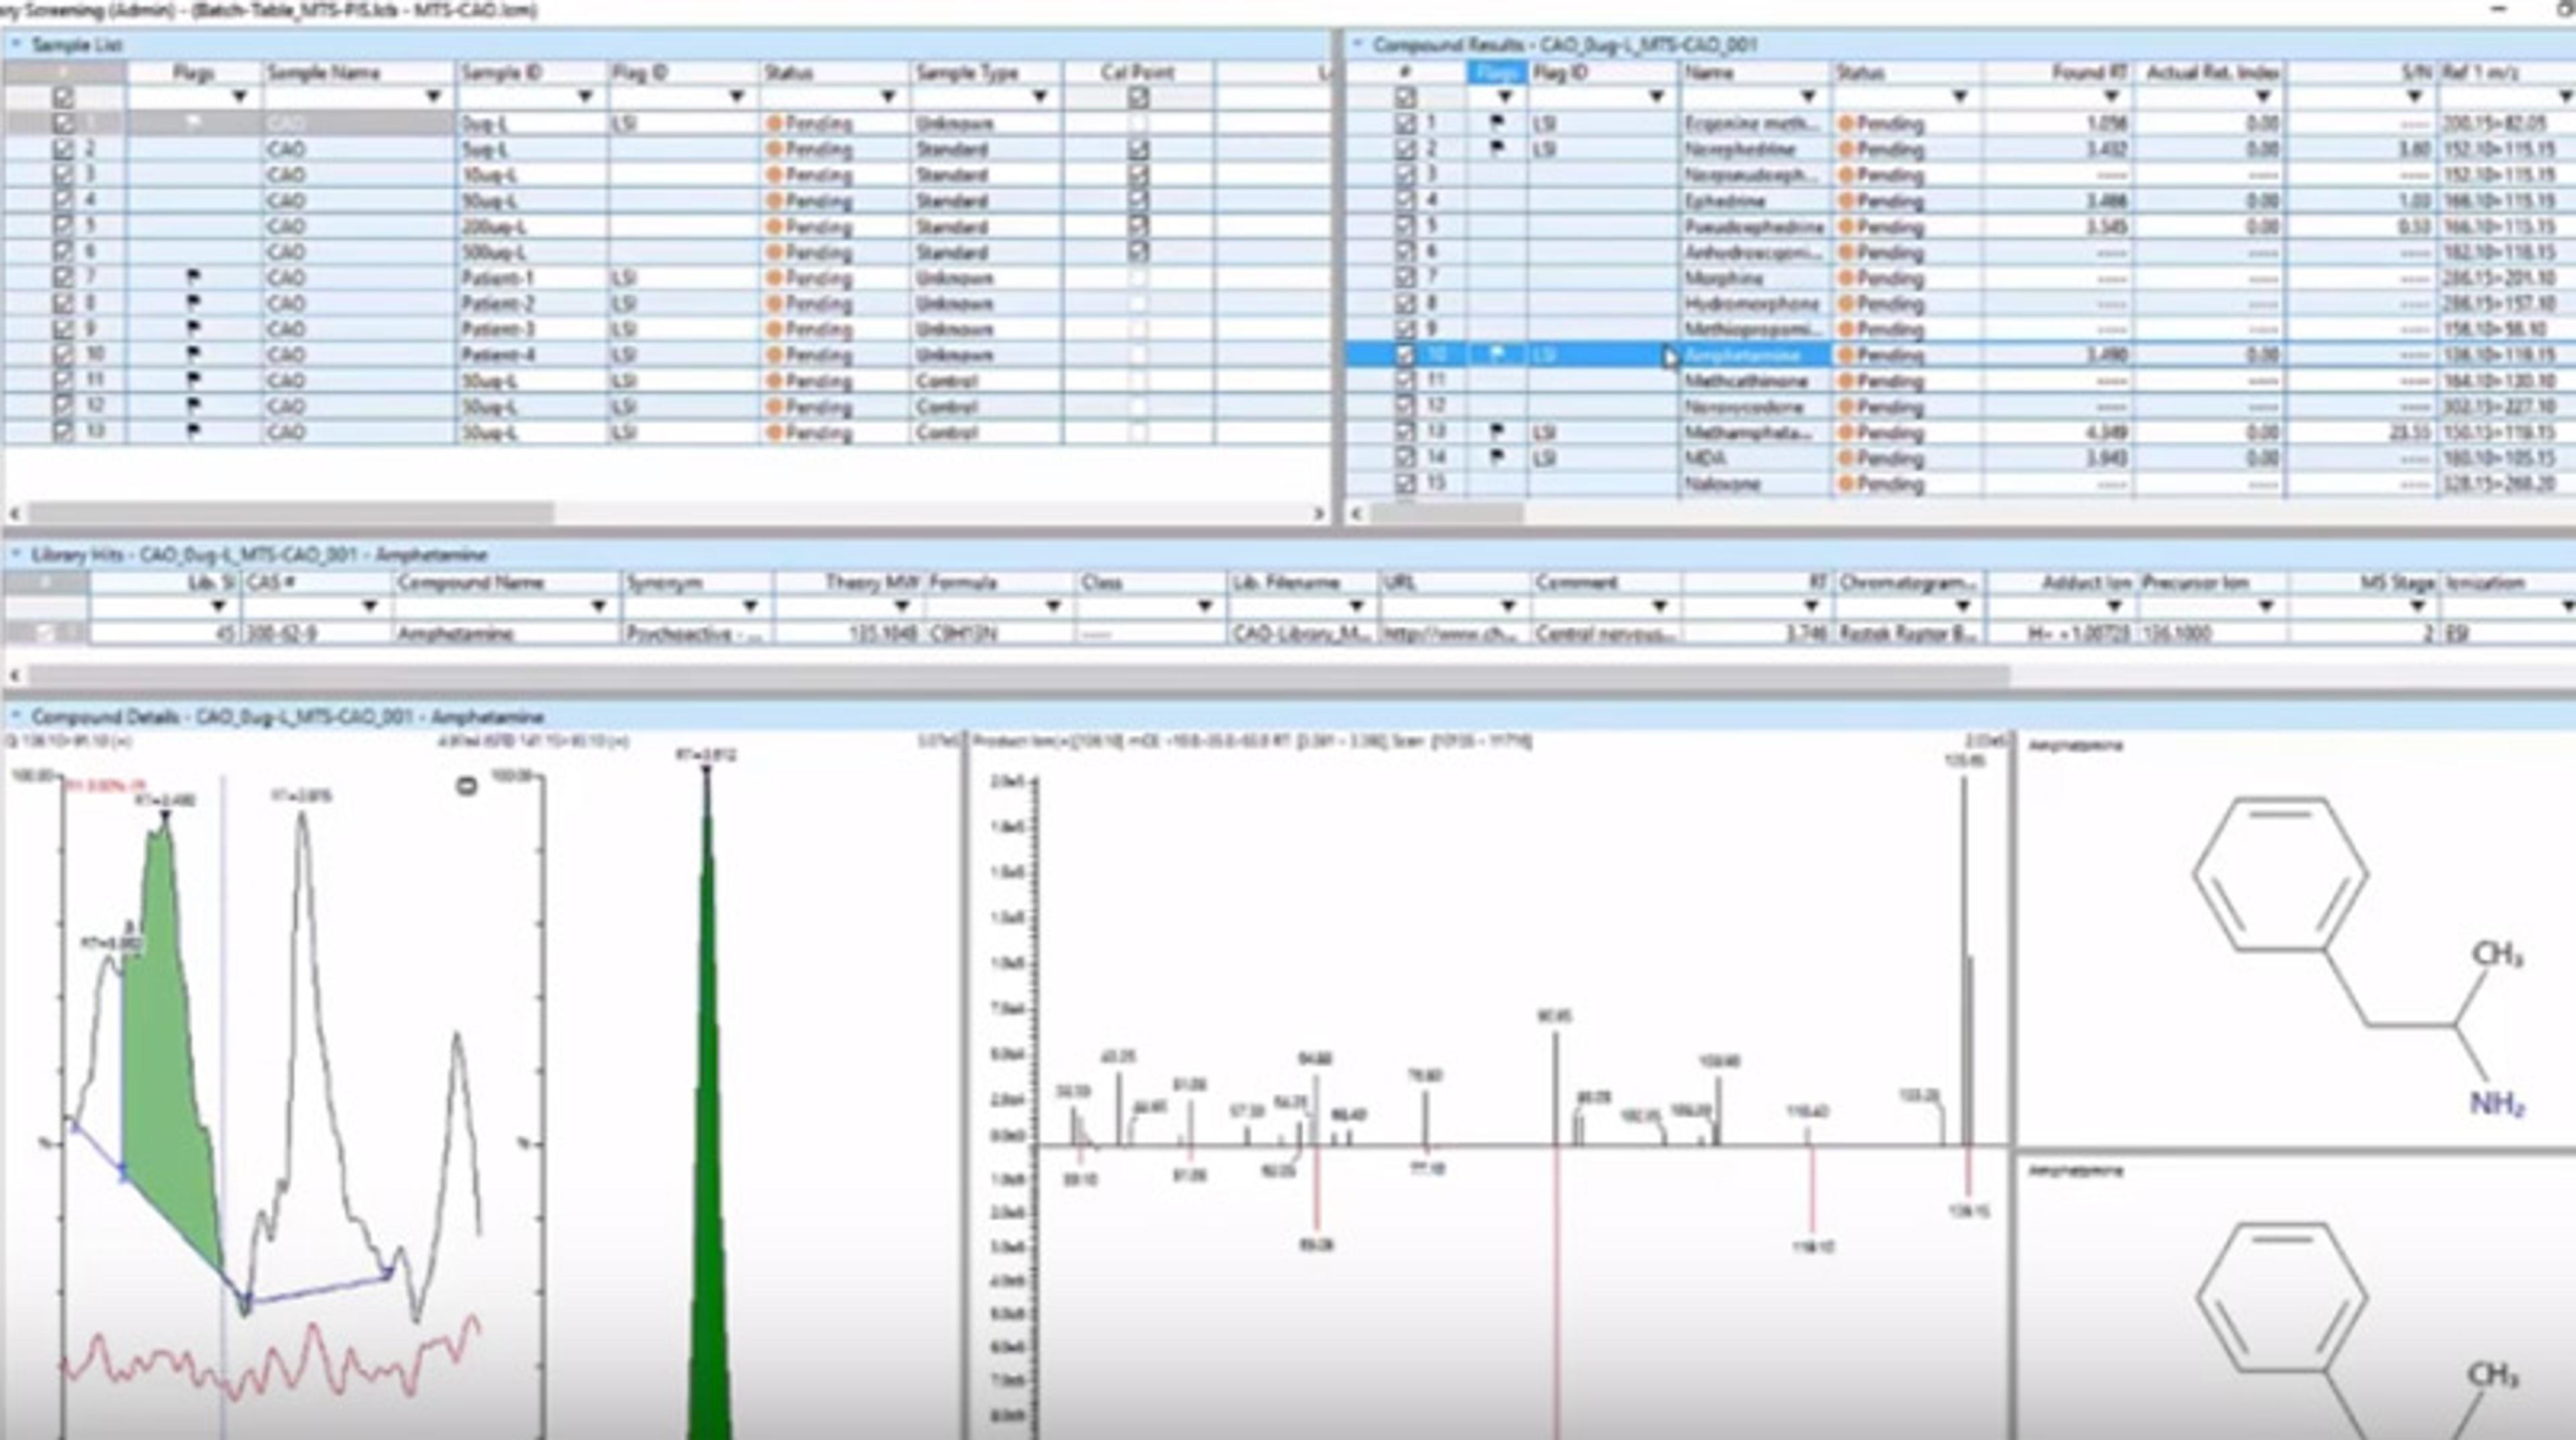The height and width of the screenshot is (1440, 2576).
Task: Open the Name filter dropdown in Compound Results
Action: 1807,97
